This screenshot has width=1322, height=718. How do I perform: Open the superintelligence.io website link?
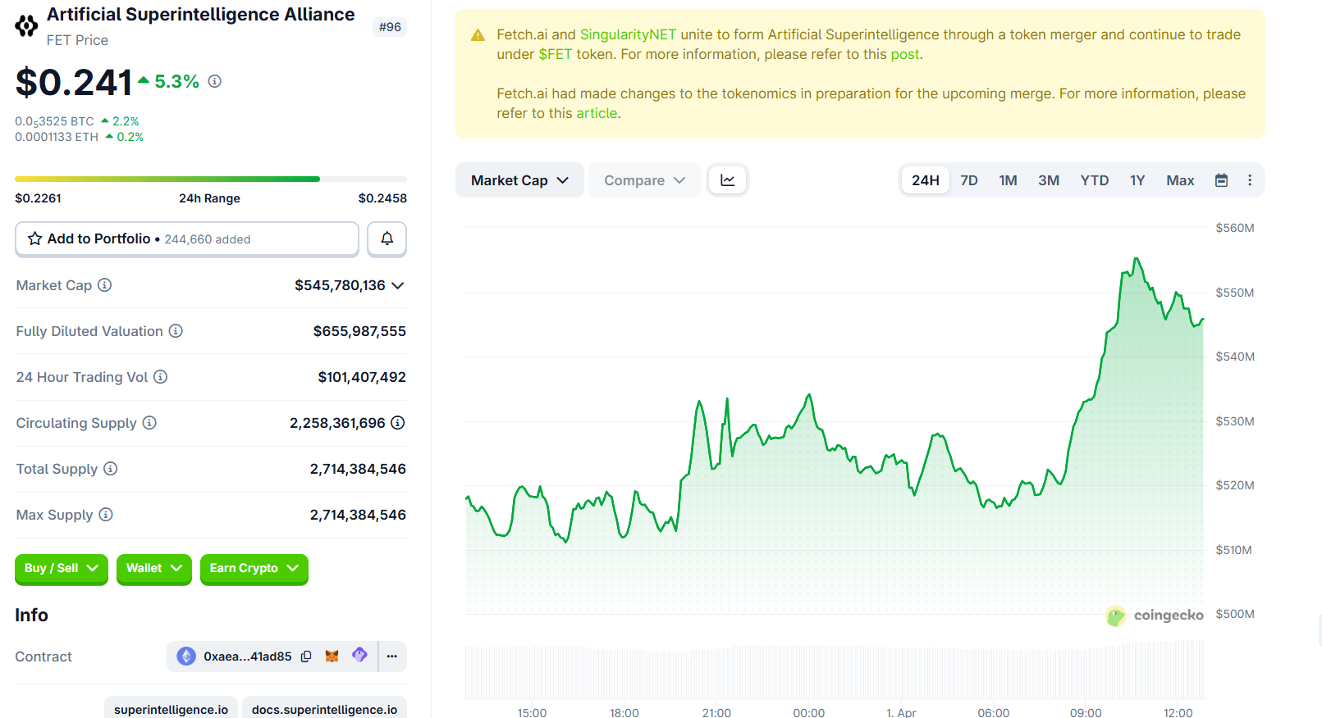(x=171, y=709)
